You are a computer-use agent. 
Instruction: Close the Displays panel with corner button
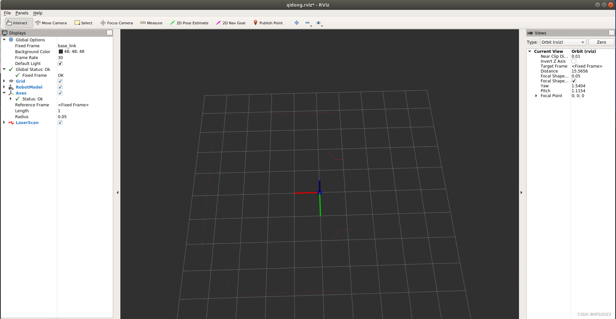tap(110, 33)
